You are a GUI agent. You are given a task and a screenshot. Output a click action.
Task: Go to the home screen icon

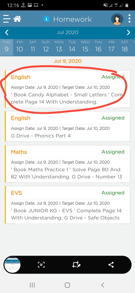(x=17, y=19)
